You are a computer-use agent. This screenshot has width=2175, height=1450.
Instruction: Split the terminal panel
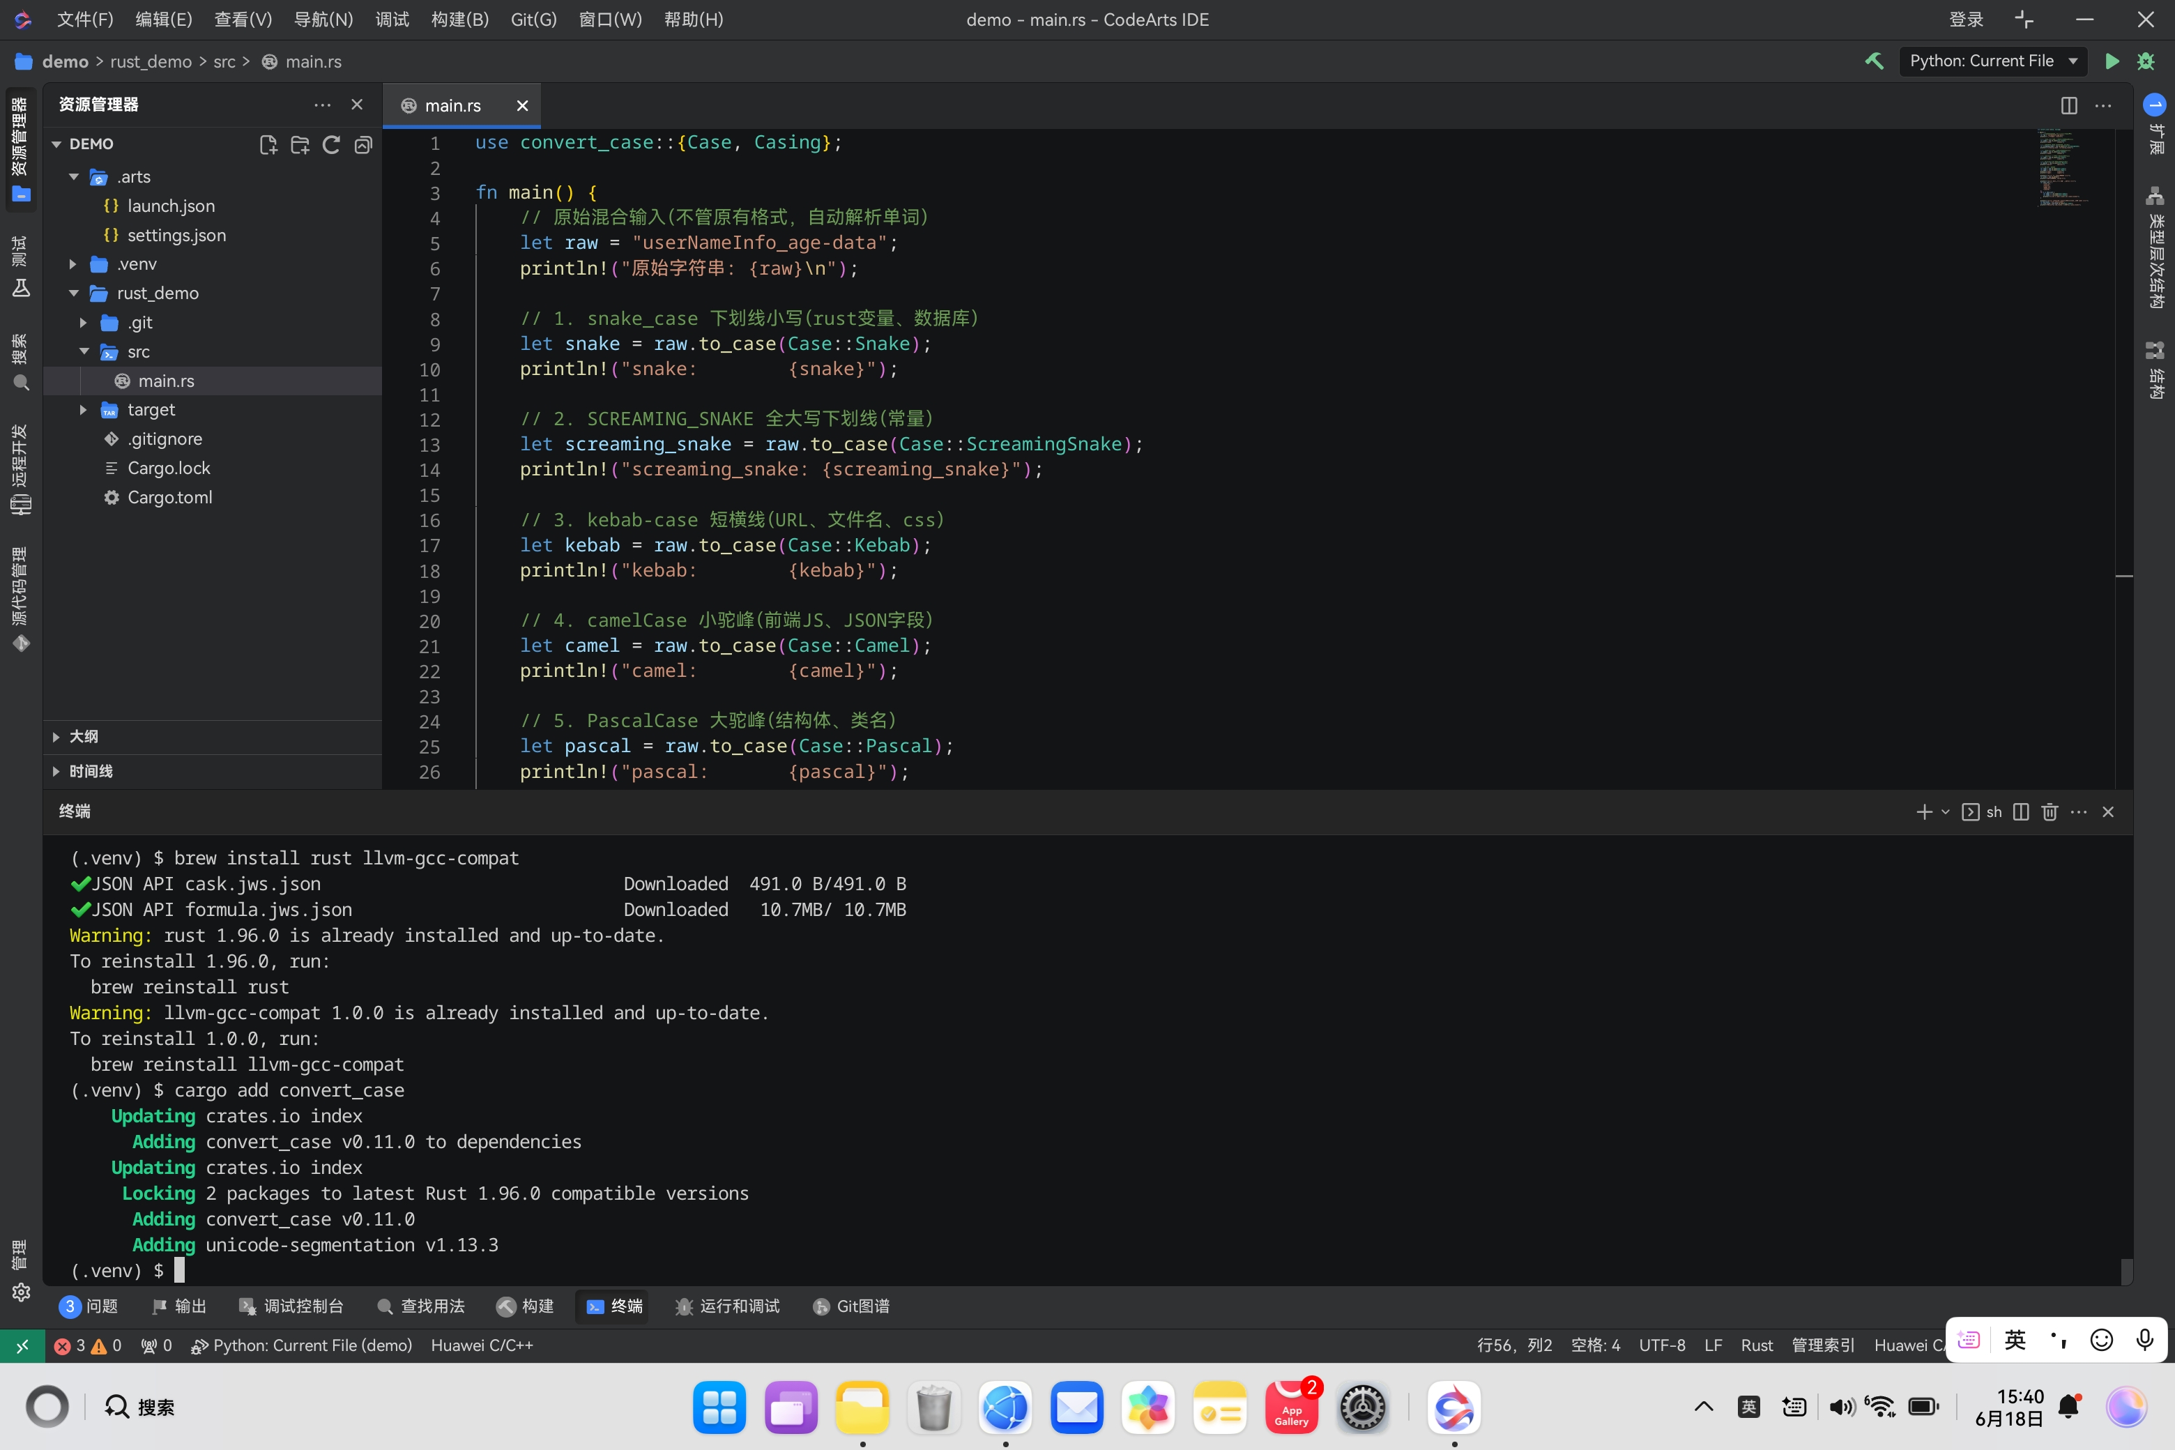tap(2020, 812)
